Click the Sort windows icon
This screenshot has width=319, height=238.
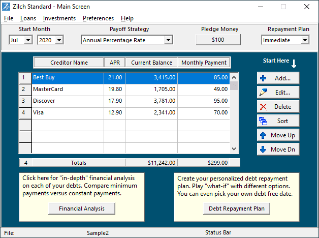263,121
